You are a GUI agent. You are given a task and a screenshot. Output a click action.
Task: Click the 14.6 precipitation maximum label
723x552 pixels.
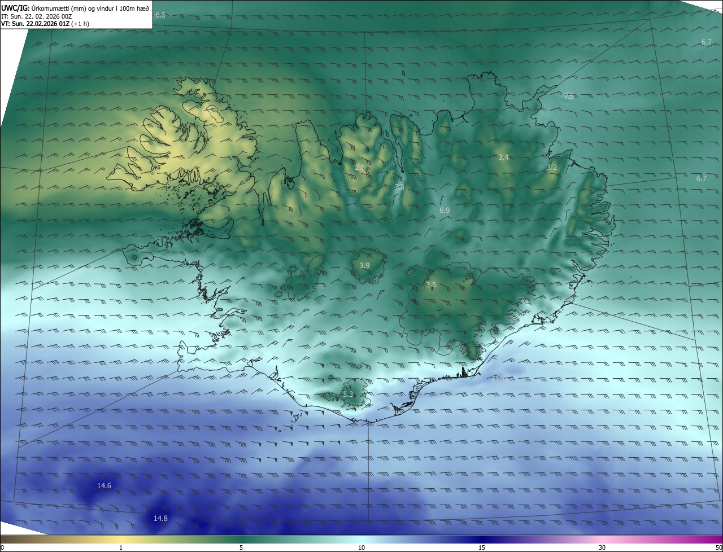104,485
